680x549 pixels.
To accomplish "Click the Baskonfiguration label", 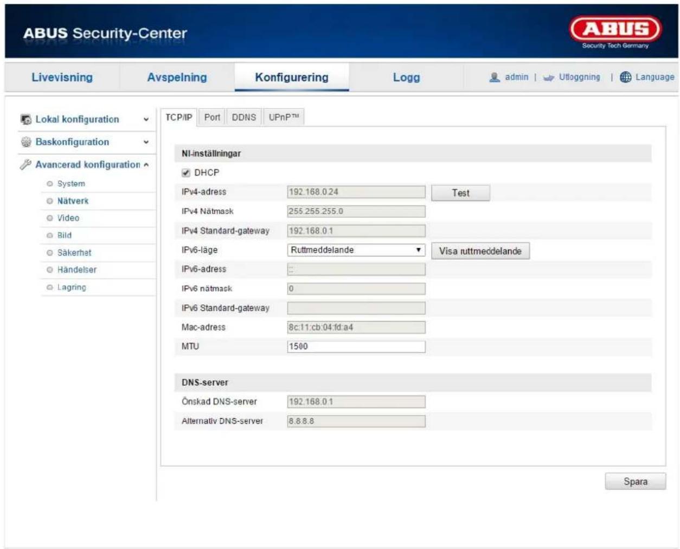I will coord(72,142).
